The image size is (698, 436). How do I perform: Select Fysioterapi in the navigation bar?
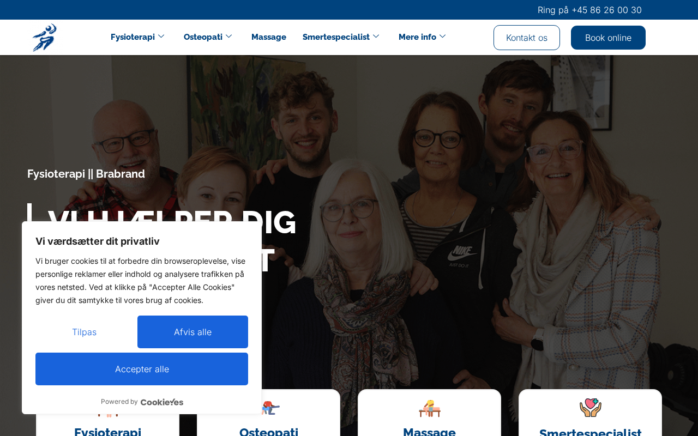click(133, 37)
